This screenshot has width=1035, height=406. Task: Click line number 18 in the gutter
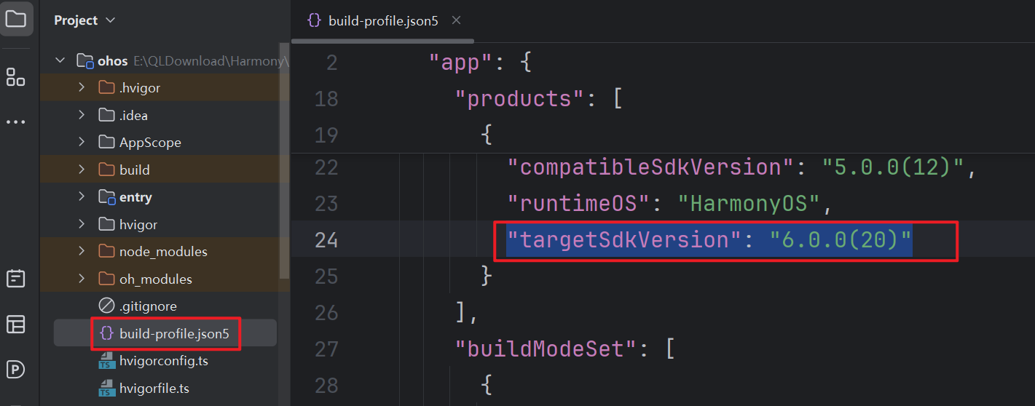click(326, 98)
